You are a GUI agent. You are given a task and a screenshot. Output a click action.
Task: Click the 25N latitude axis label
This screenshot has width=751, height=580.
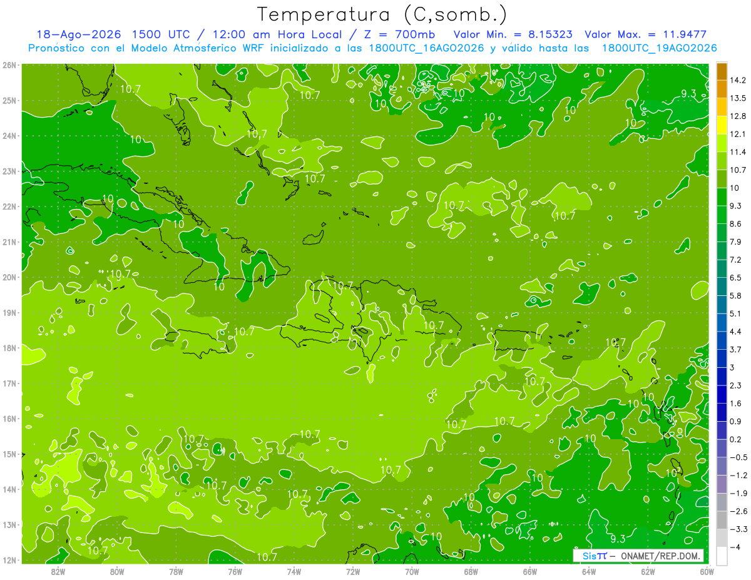9,100
